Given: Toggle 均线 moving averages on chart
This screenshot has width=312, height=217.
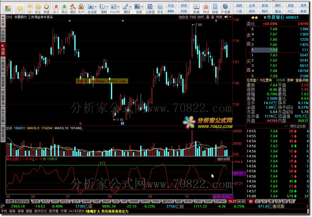Looking at the screenshot, I should pyautogui.click(x=193, y=17).
